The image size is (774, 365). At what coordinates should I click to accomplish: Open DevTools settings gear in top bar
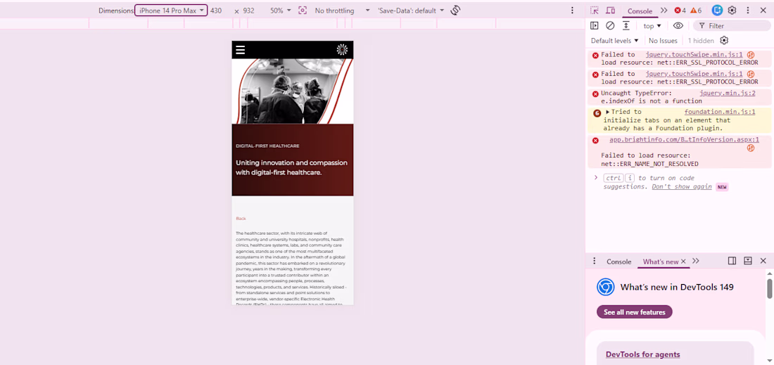click(732, 11)
